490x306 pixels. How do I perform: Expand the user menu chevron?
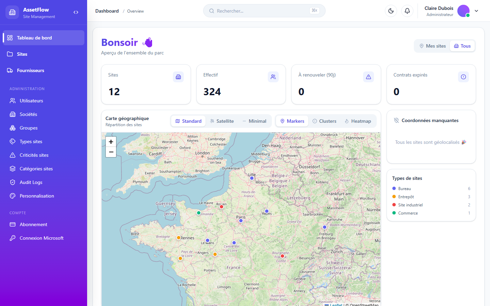pyautogui.click(x=476, y=11)
